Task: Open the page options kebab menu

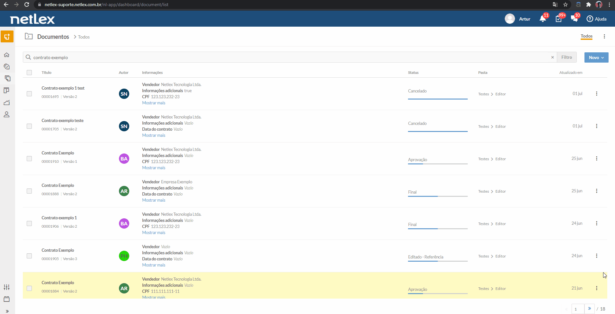Action: [604, 37]
